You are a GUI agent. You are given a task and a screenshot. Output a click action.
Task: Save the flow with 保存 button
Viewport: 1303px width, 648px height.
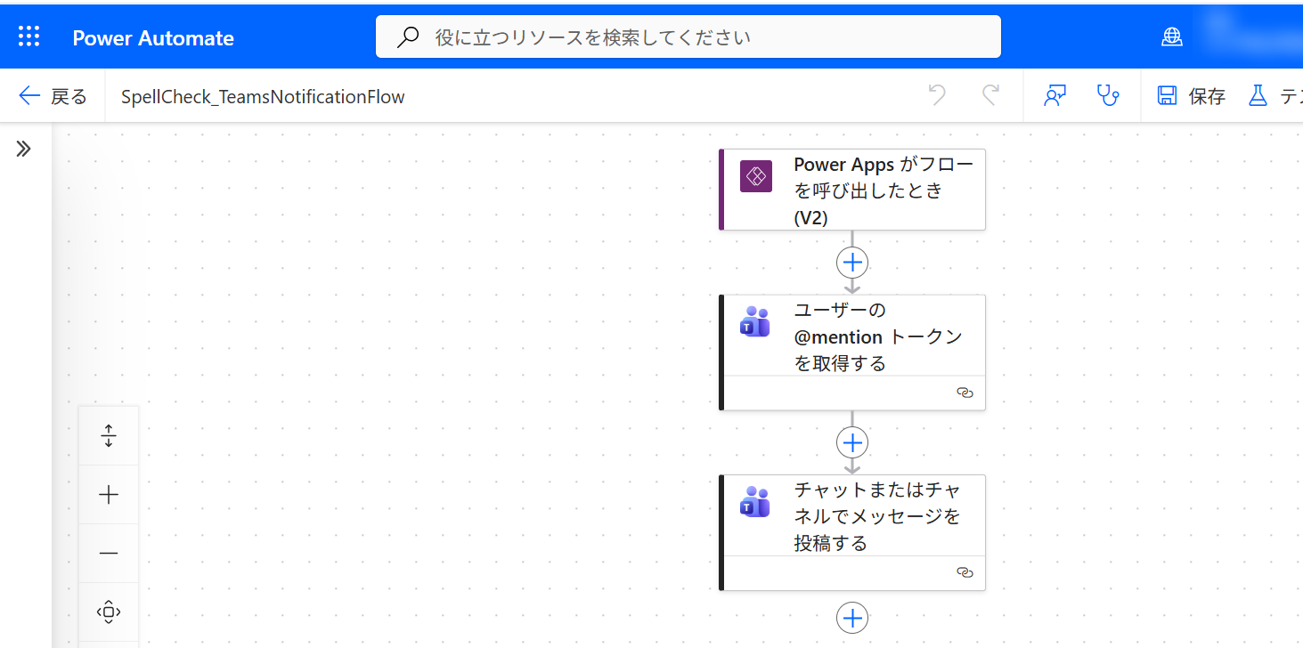(1192, 96)
